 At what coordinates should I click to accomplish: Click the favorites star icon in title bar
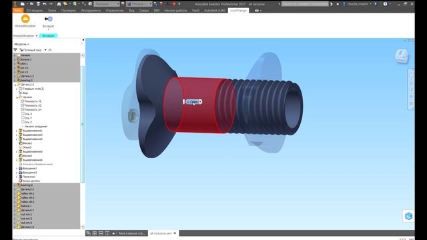(338, 4)
